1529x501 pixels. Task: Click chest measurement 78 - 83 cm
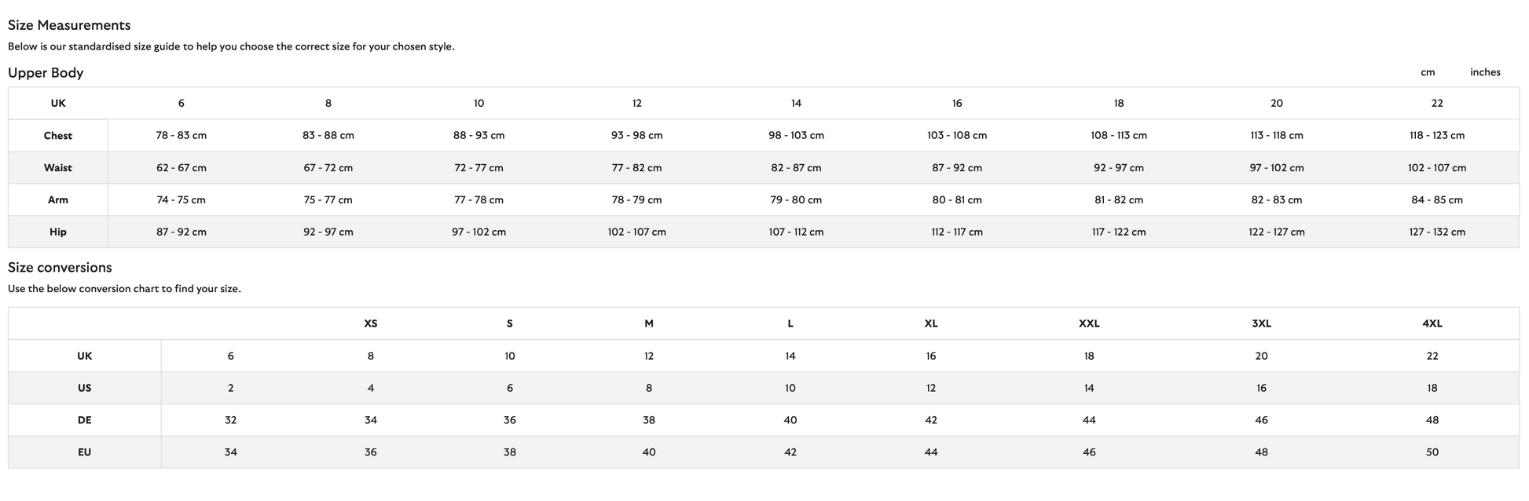[181, 136]
